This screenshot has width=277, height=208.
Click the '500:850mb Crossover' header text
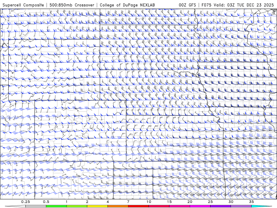pos(72,5)
